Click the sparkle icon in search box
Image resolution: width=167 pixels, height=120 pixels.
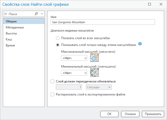pyautogui.click(x=5, y=14)
